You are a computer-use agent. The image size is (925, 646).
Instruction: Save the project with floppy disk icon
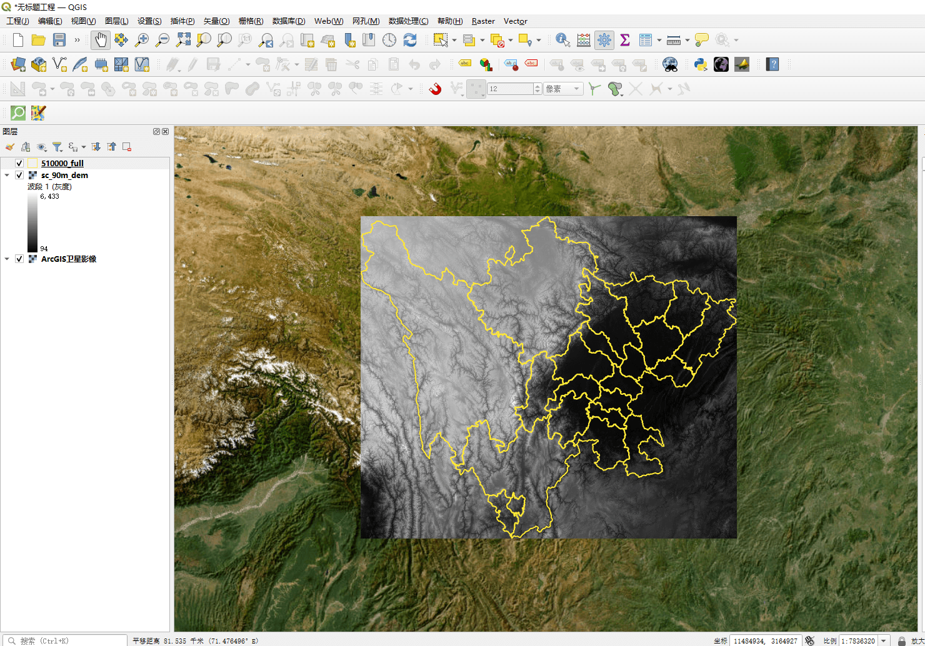click(59, 40)
